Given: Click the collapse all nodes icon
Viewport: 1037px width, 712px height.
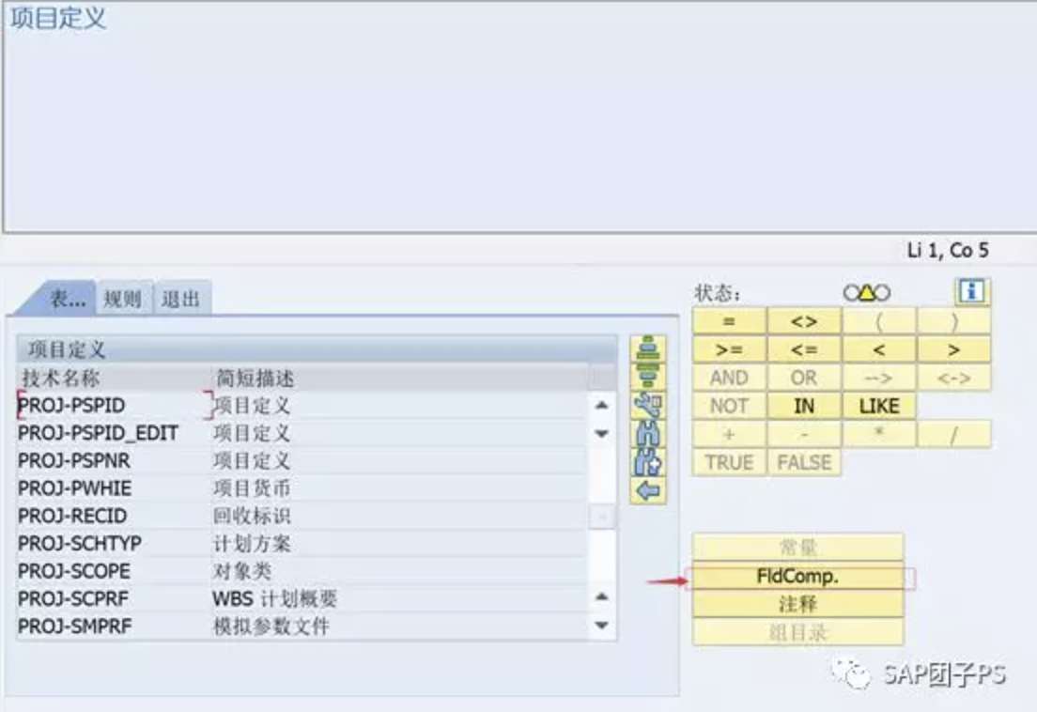Looking at the screenshot, I should pyautogui.click(x=647, y=376).
